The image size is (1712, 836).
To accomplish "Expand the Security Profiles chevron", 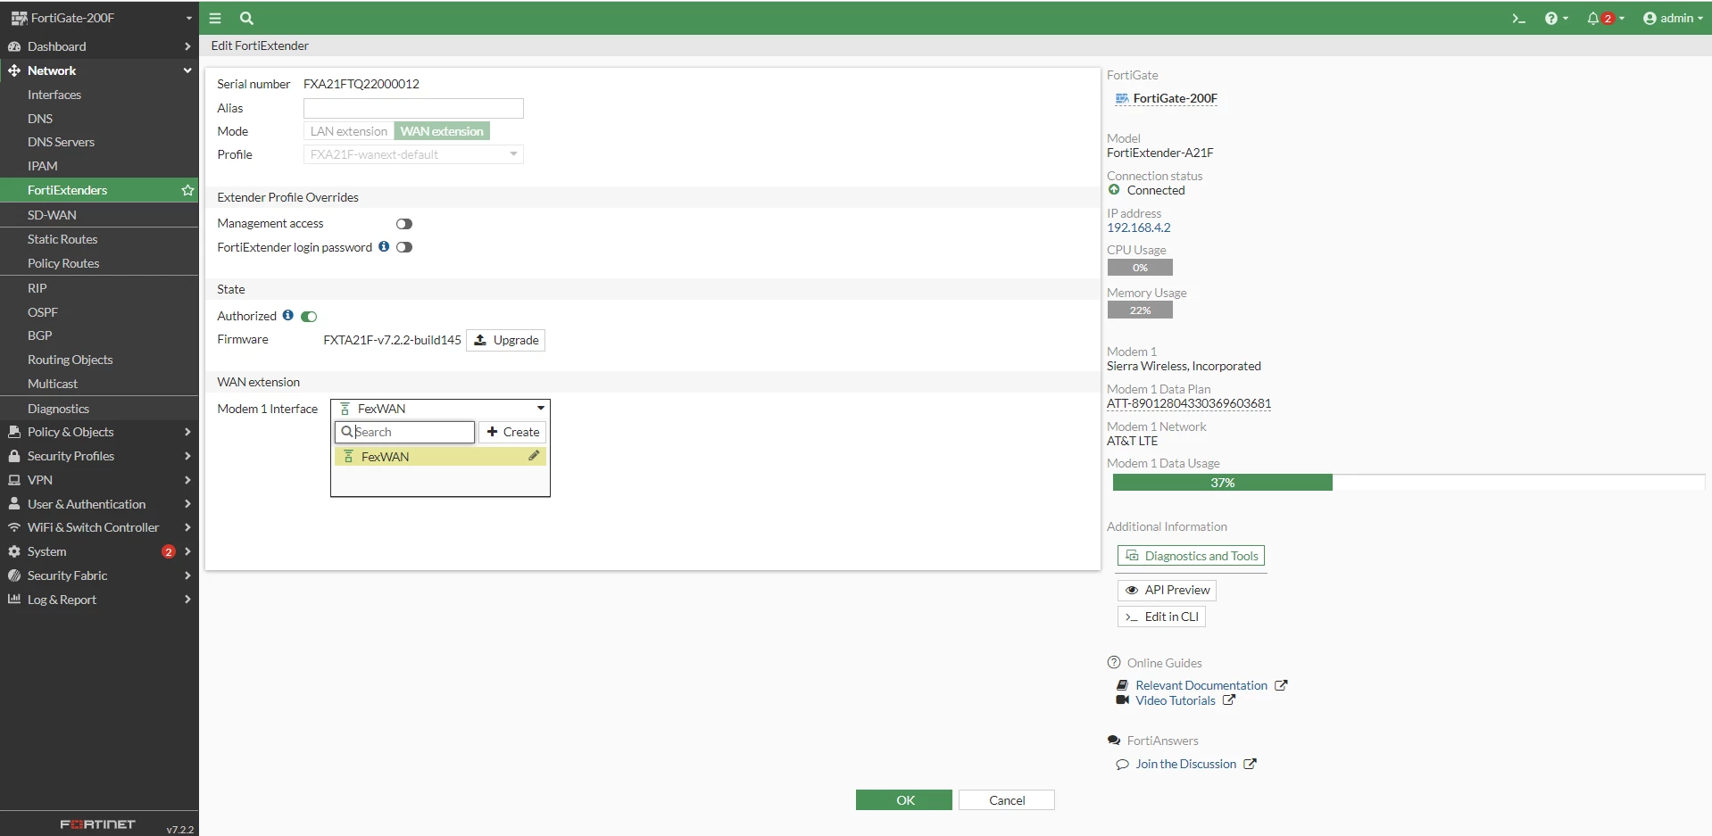I will [187, 456].
